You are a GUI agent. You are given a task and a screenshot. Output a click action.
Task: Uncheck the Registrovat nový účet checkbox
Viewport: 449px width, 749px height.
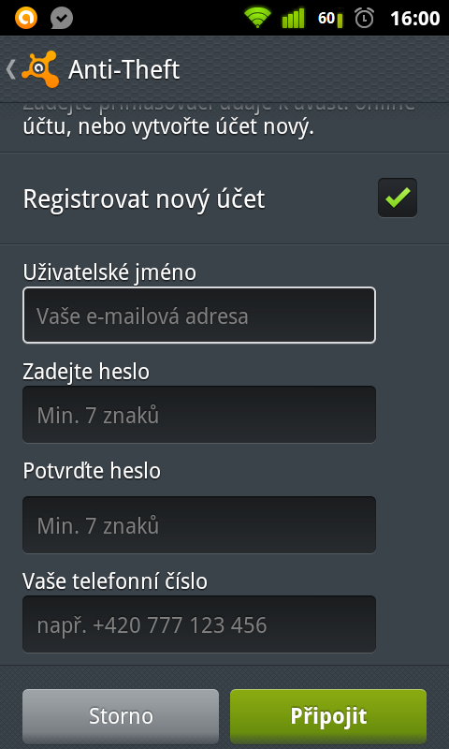click(398, 198)
